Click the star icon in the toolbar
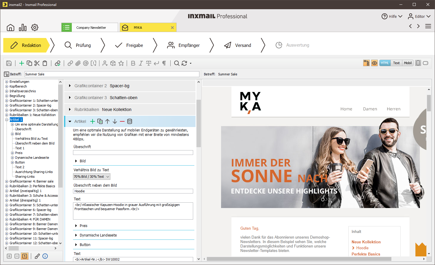The height and width of the screenshot is (265, 435). [x=121, y=63]
